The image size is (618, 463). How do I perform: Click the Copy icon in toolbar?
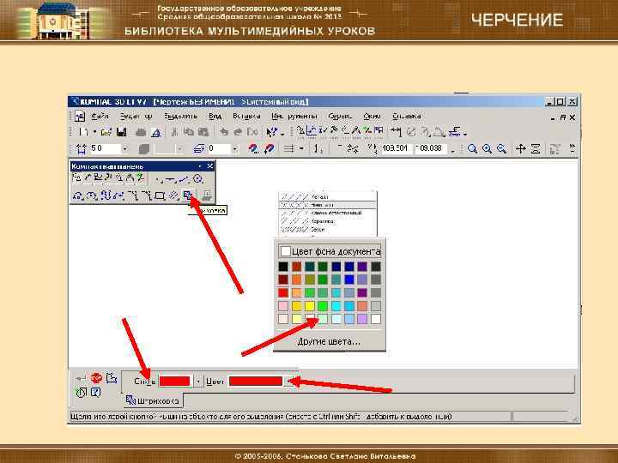pos(189,132)
